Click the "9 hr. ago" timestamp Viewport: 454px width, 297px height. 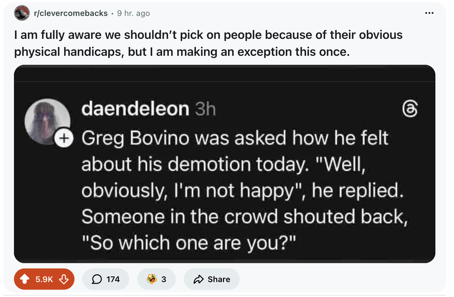(x=133, y=13)
